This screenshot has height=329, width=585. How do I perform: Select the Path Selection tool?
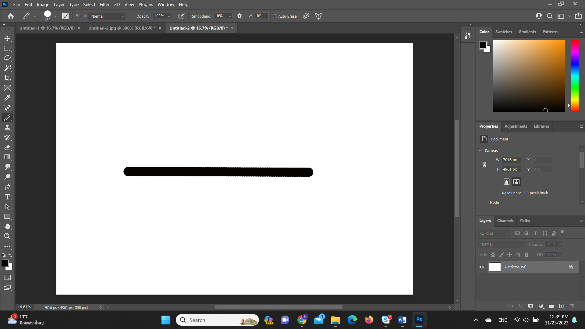pyautogui.click(x=7, y=207)
